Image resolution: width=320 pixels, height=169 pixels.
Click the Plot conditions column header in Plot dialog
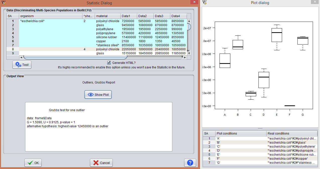click(241, 134)
